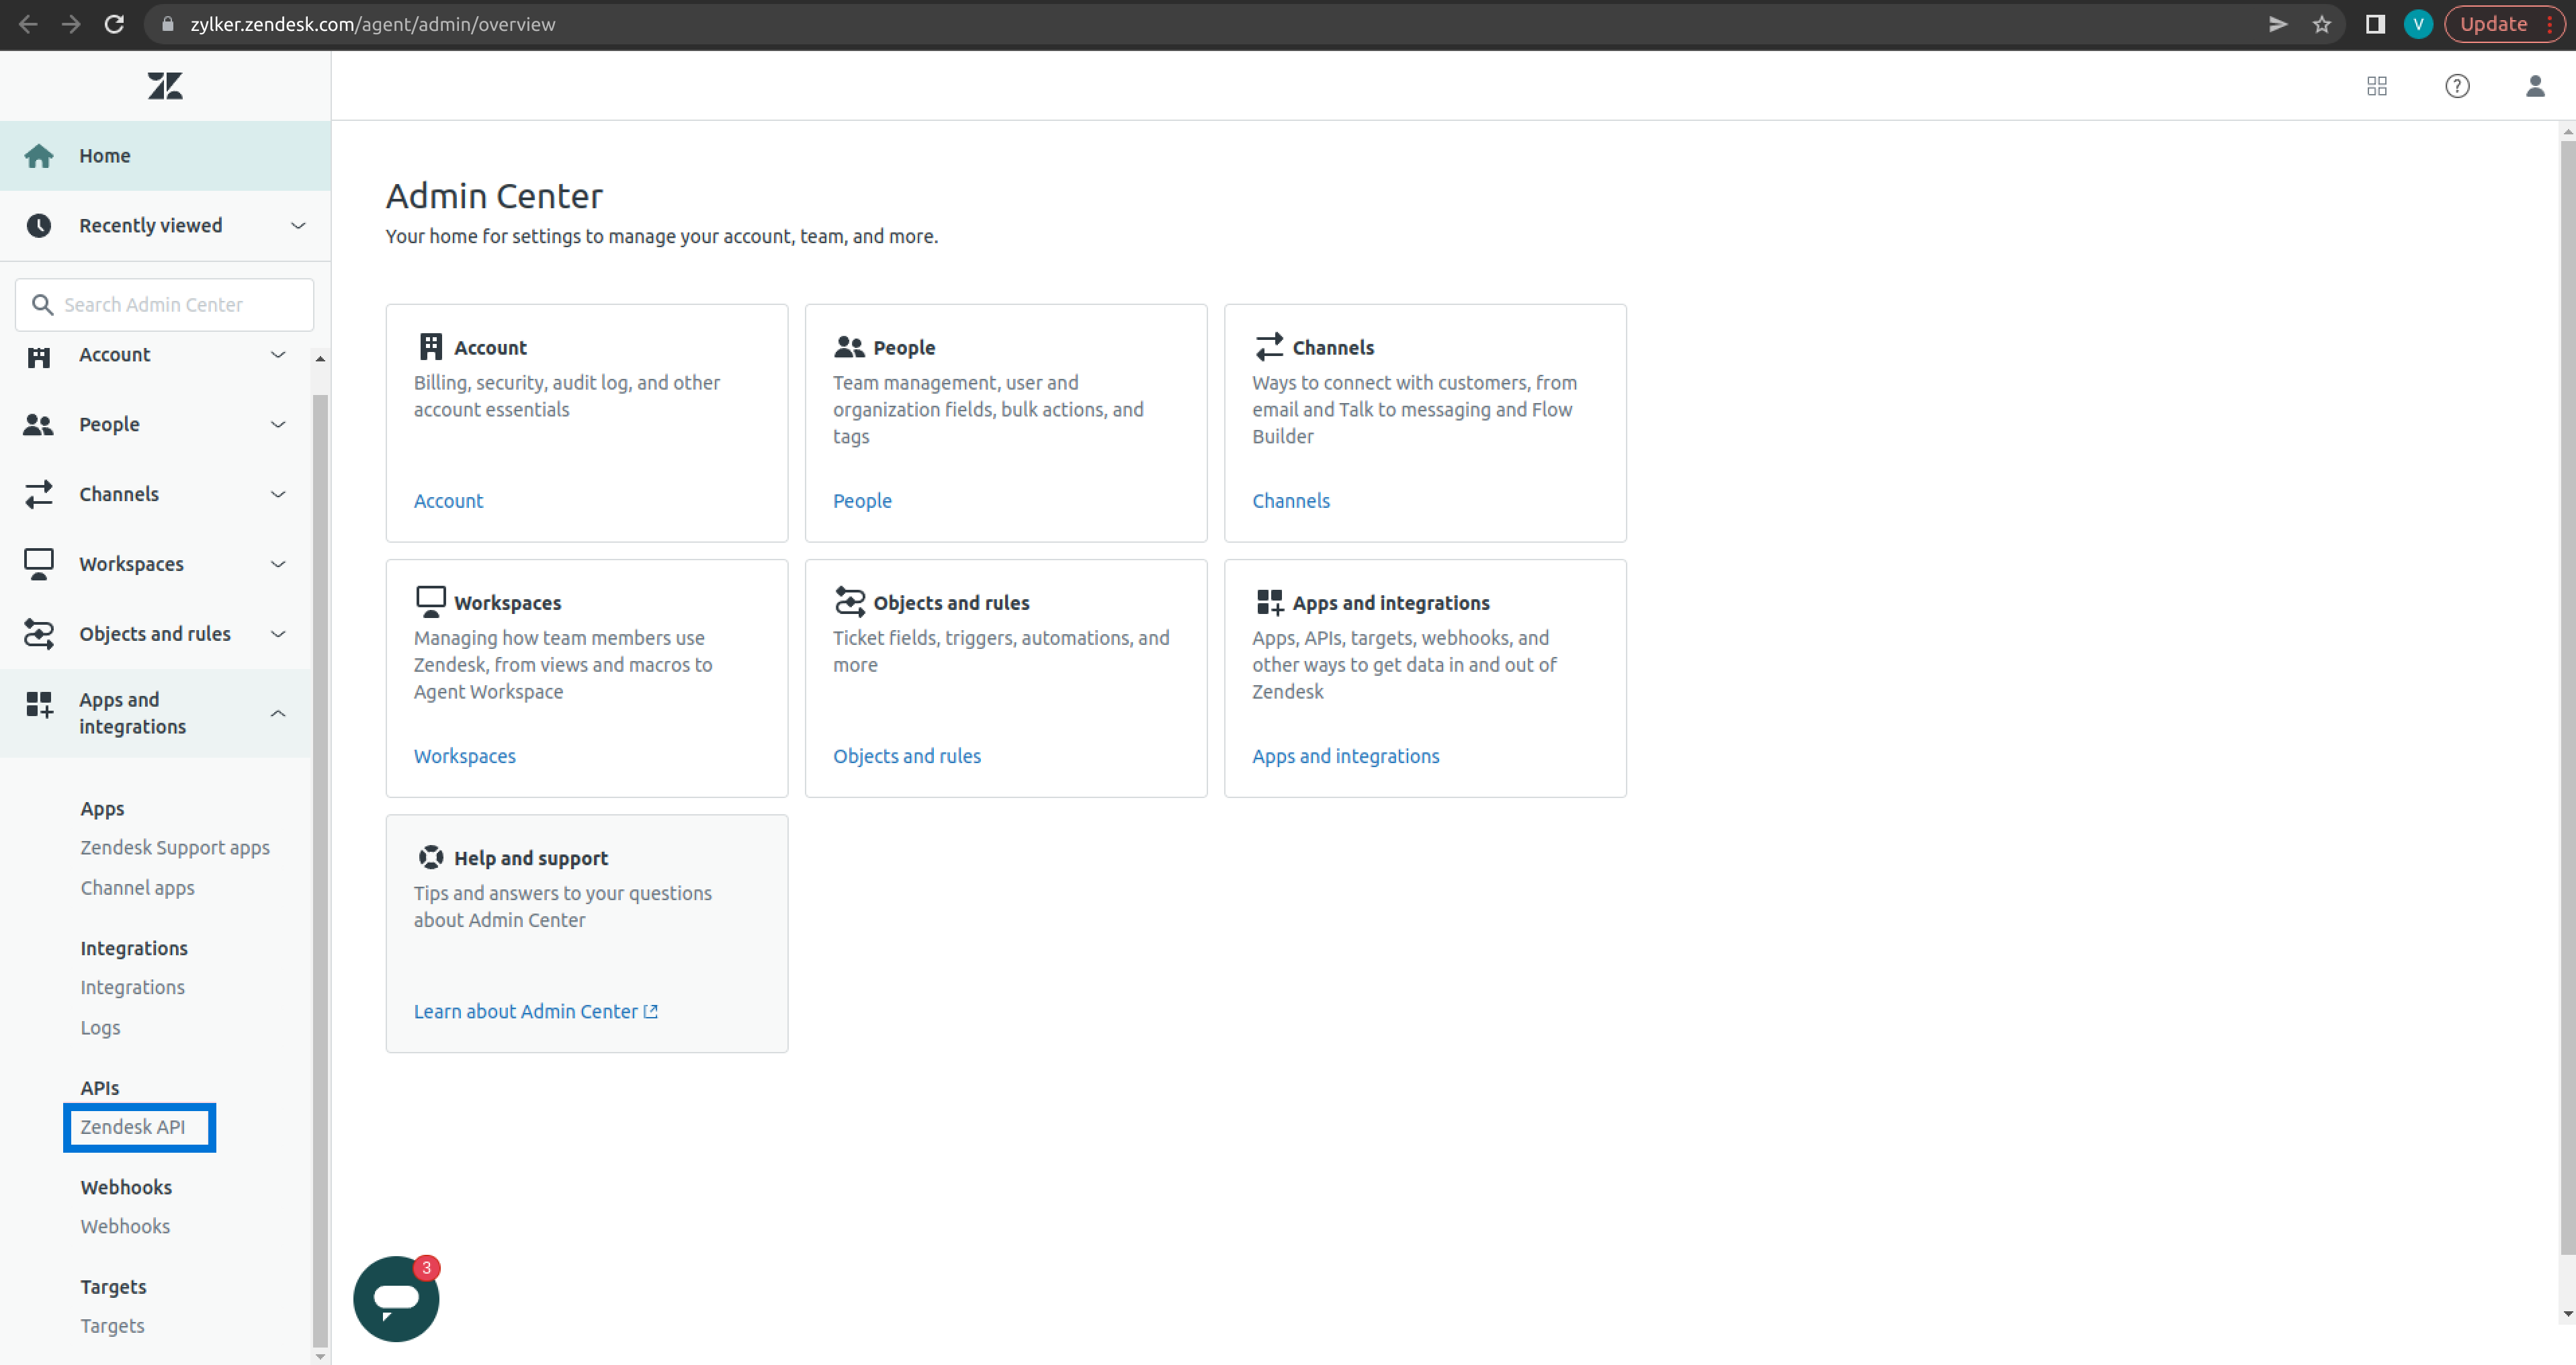
Task: Click the Recently viewed clock icon
Action: coord(39,225)
